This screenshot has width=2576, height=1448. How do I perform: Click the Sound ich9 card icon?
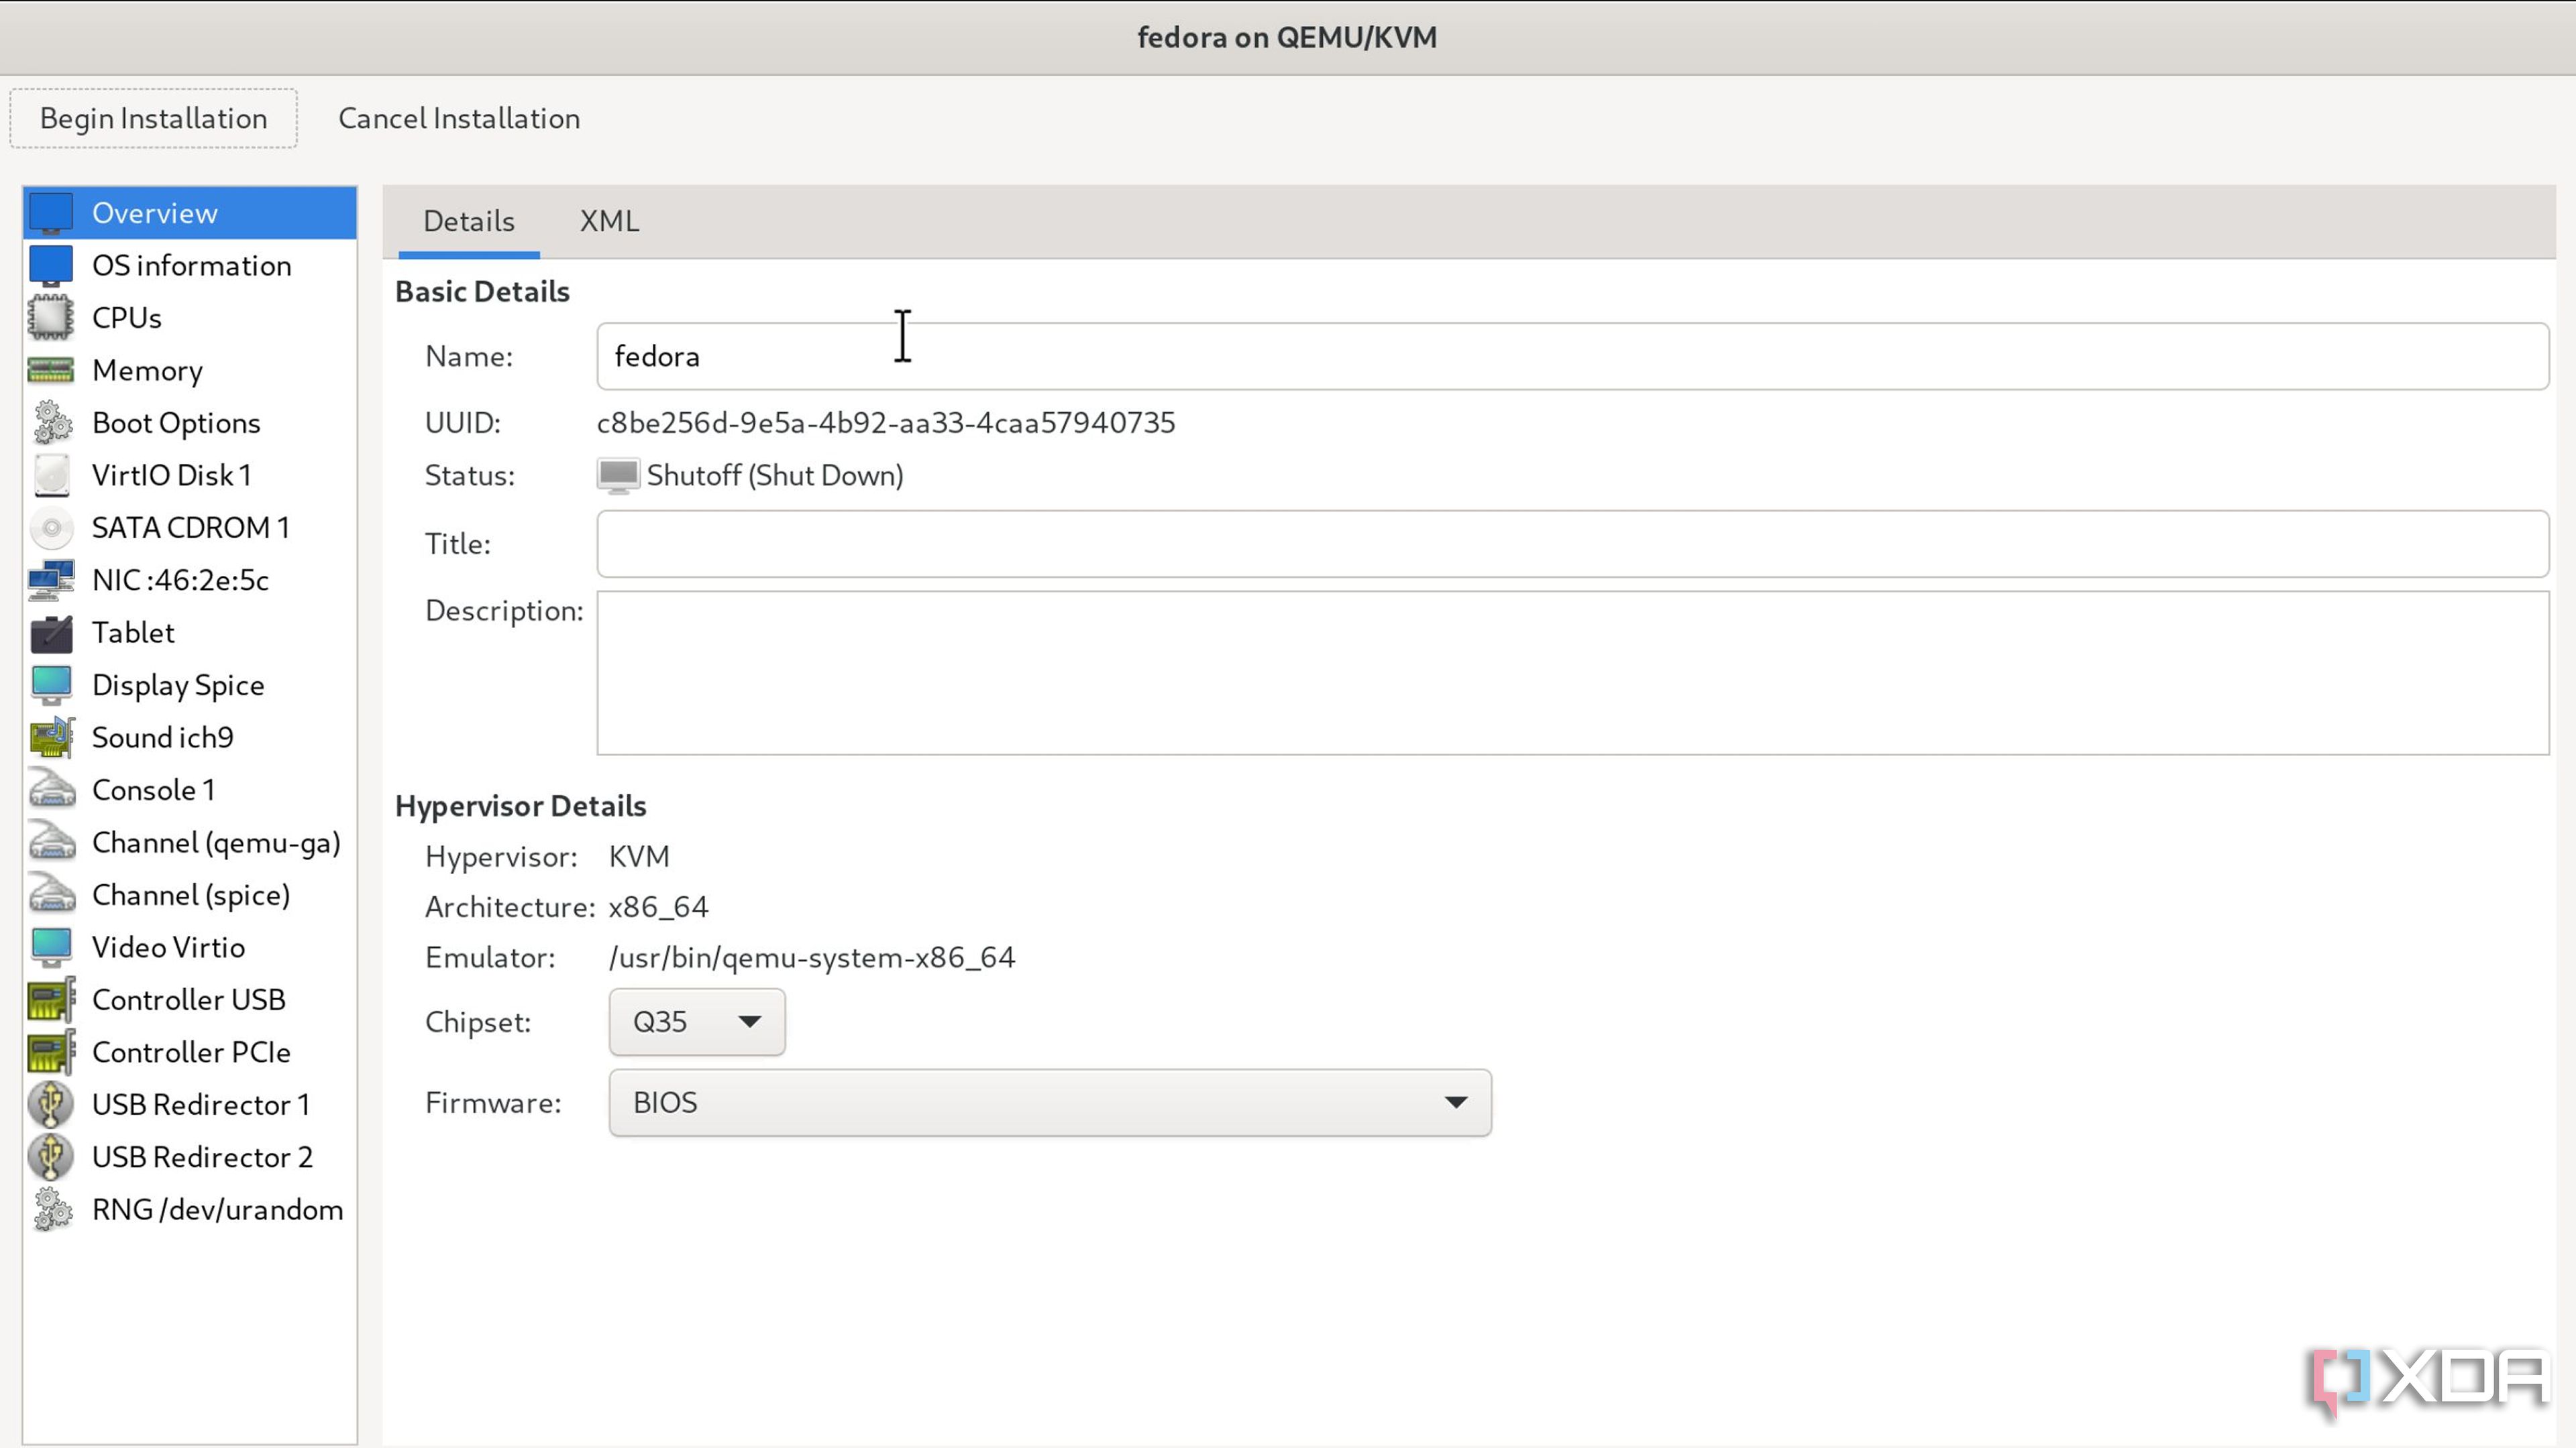51,737
